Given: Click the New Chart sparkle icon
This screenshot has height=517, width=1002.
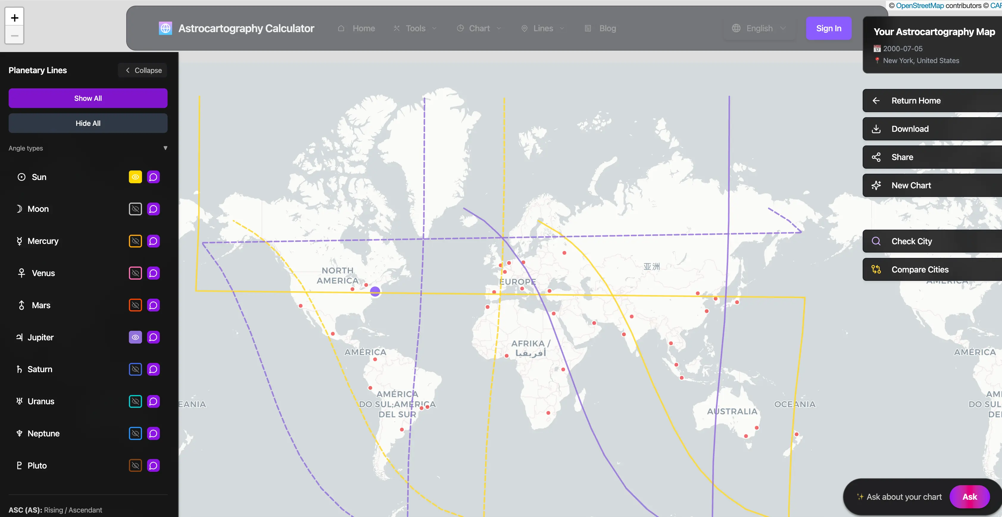Looking at the screenshot, I should 876,185.
